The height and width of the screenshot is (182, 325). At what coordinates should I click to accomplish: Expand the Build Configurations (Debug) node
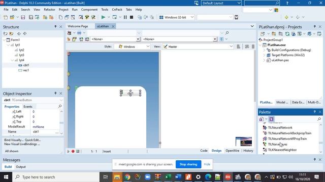click(264, 50)
